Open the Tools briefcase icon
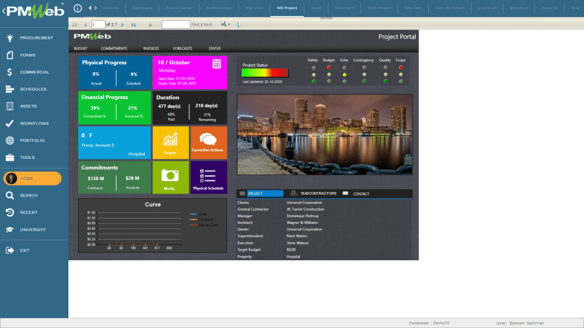 [x=10, y=158]
